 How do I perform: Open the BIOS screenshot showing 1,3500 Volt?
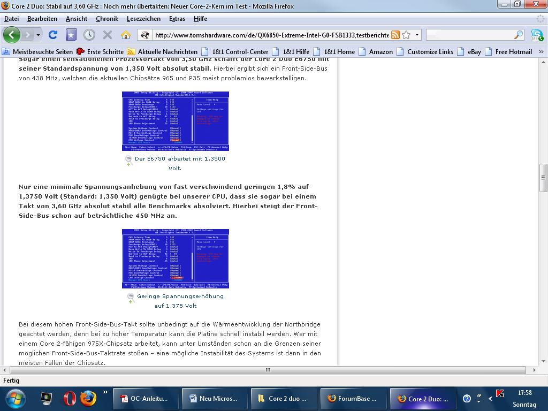(x=176, y=121)
